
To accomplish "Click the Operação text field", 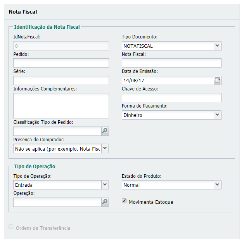I will click(57, 202).
